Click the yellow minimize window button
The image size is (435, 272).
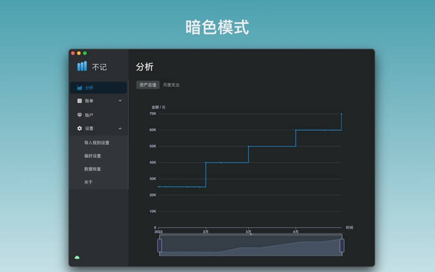click(79, 53)
